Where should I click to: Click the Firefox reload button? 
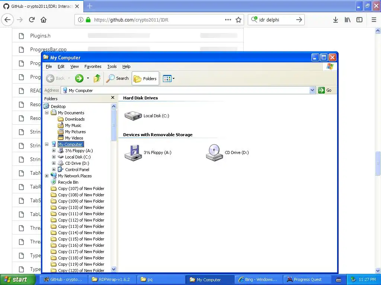coord(32,20)
